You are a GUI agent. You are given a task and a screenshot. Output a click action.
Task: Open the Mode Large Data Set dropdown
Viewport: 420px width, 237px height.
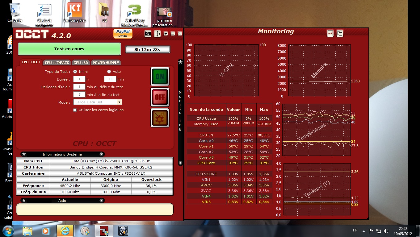[x=98, y=102]
